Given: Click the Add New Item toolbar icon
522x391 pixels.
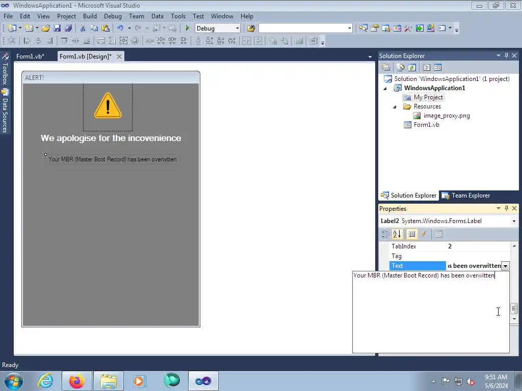Looking at the screenshot, I should pos(29,29).
